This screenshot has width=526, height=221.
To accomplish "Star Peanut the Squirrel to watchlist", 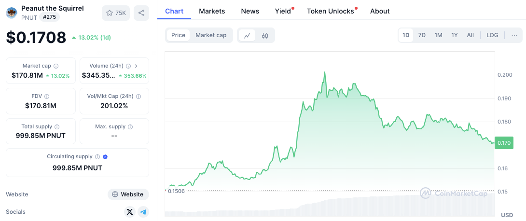I will click(x=116, y=13).
